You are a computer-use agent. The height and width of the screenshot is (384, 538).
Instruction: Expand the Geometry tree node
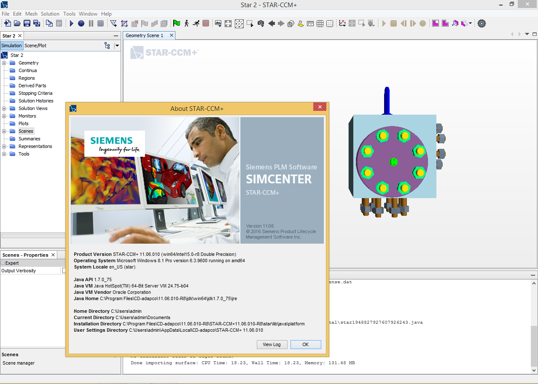4,63
